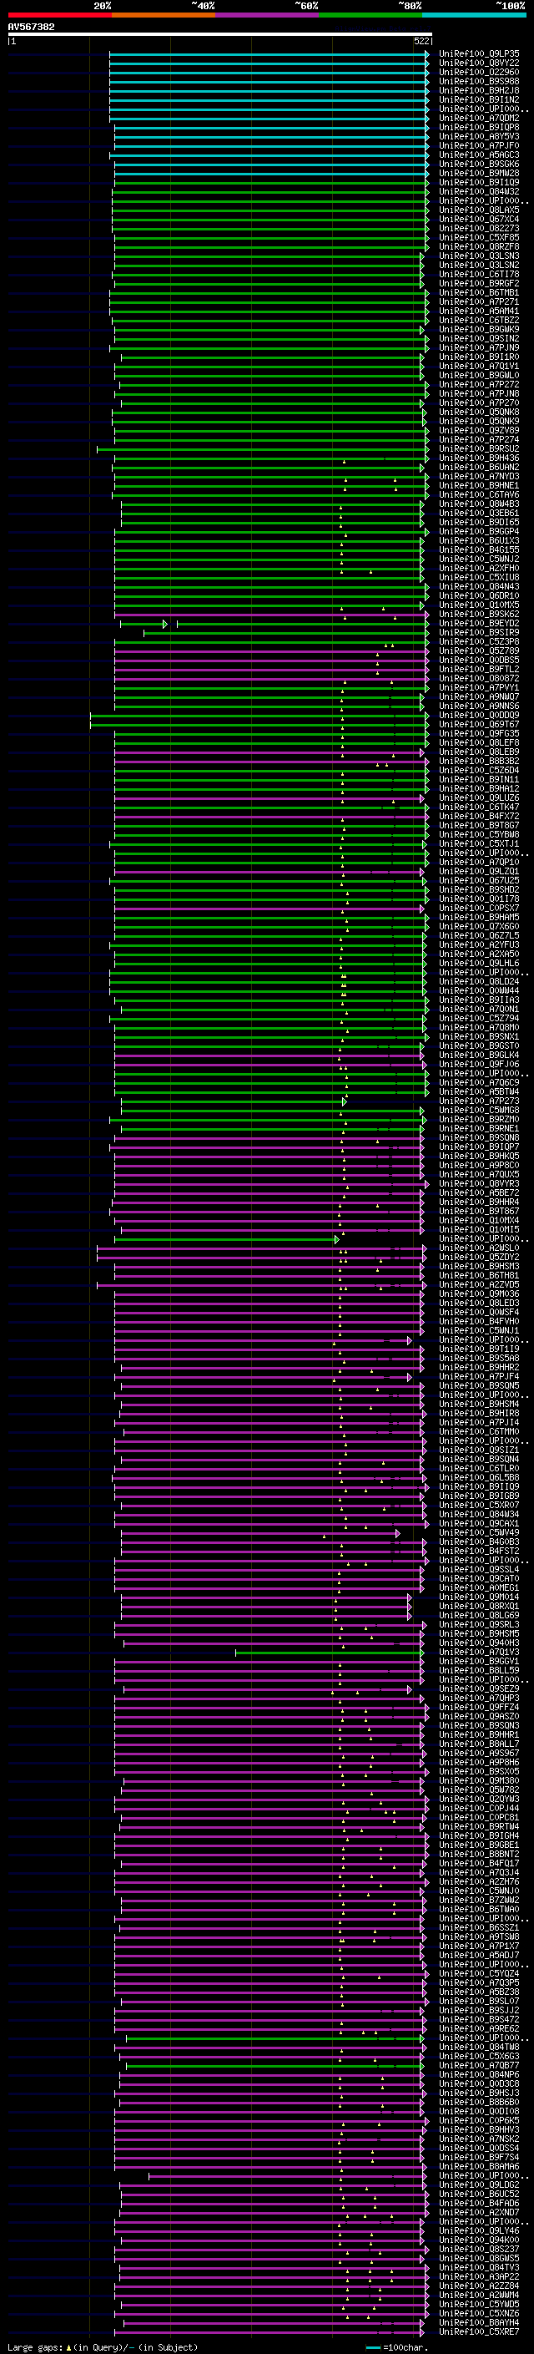Click label UniRef100_B8AMA6
The image size is (534, 2354).
(x=479, y=2167)
